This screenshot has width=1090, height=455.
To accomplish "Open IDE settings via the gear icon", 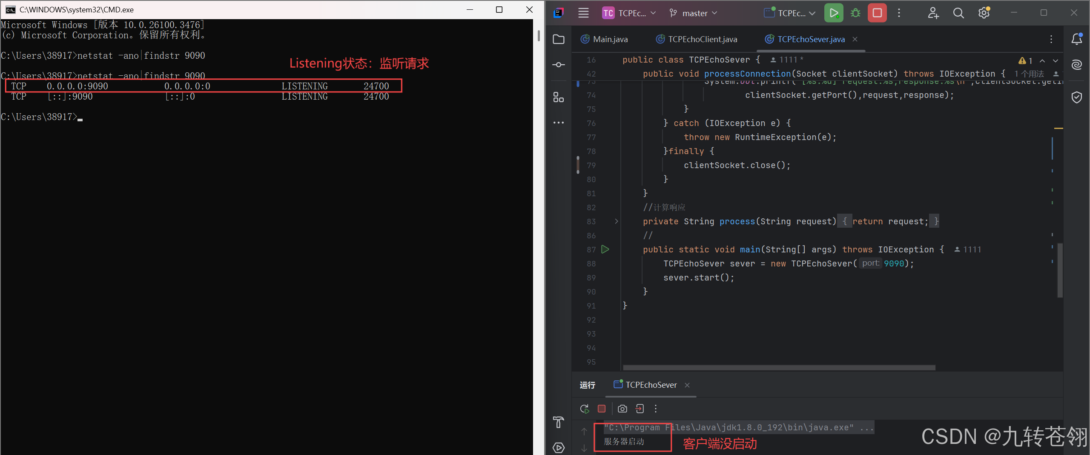I will (984, 13).
